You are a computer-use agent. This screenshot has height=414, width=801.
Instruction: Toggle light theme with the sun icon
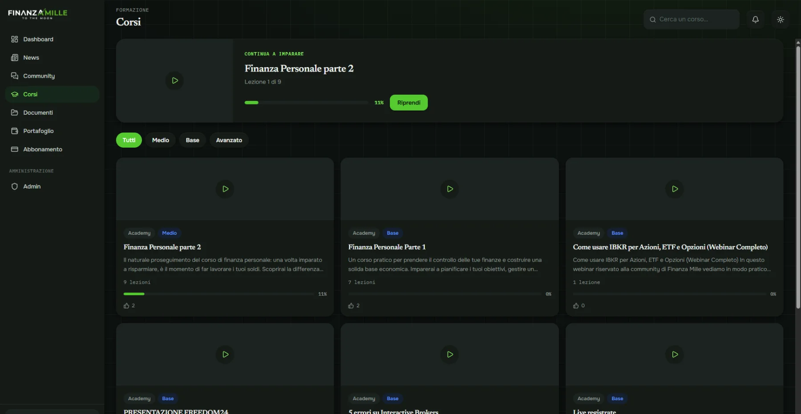780,20
